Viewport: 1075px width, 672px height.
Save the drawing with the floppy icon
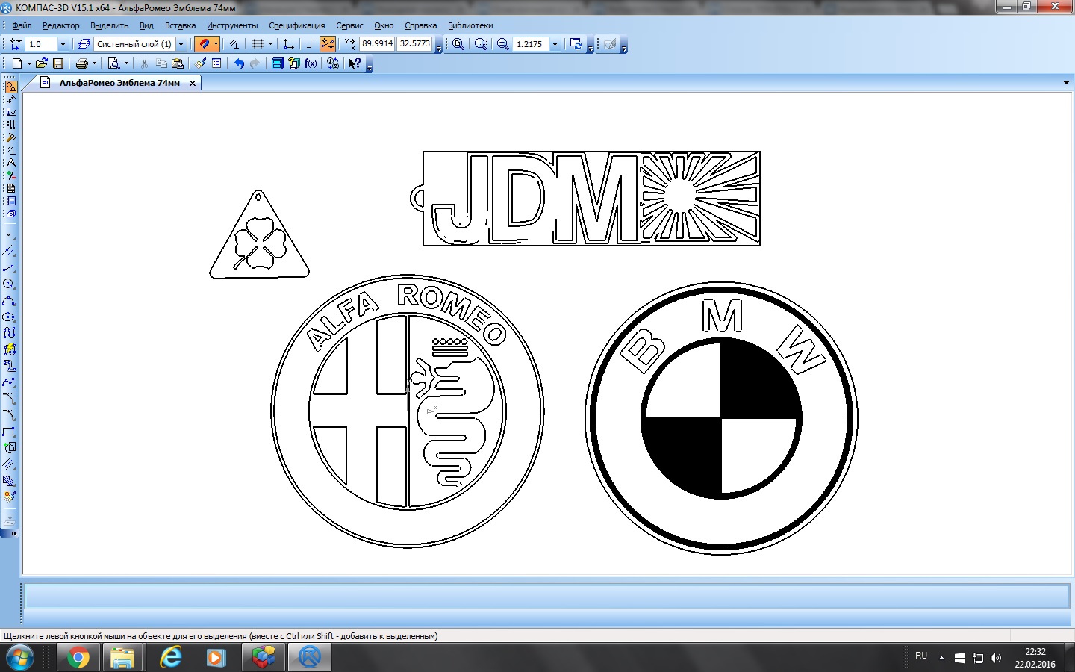pyautogui.click(x=58, y=63)
